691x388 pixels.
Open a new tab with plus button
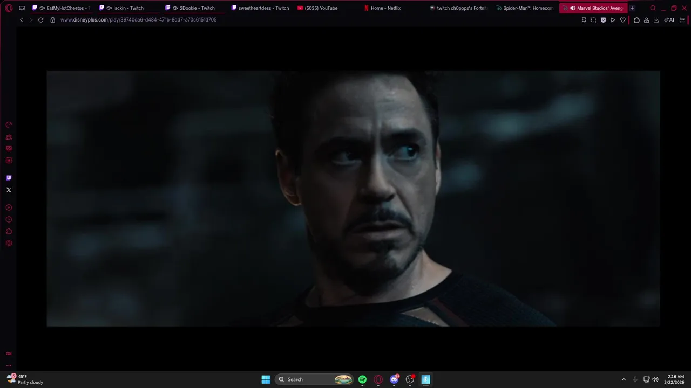coord(632,8)
